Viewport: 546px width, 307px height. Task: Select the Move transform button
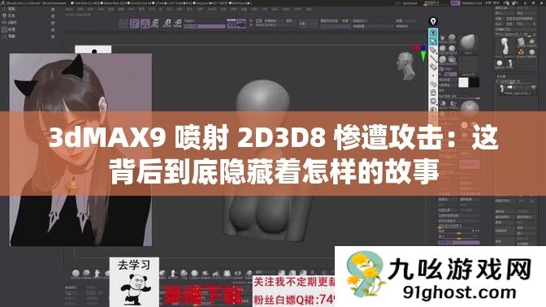pyautogui.click(x=155, y=24)
